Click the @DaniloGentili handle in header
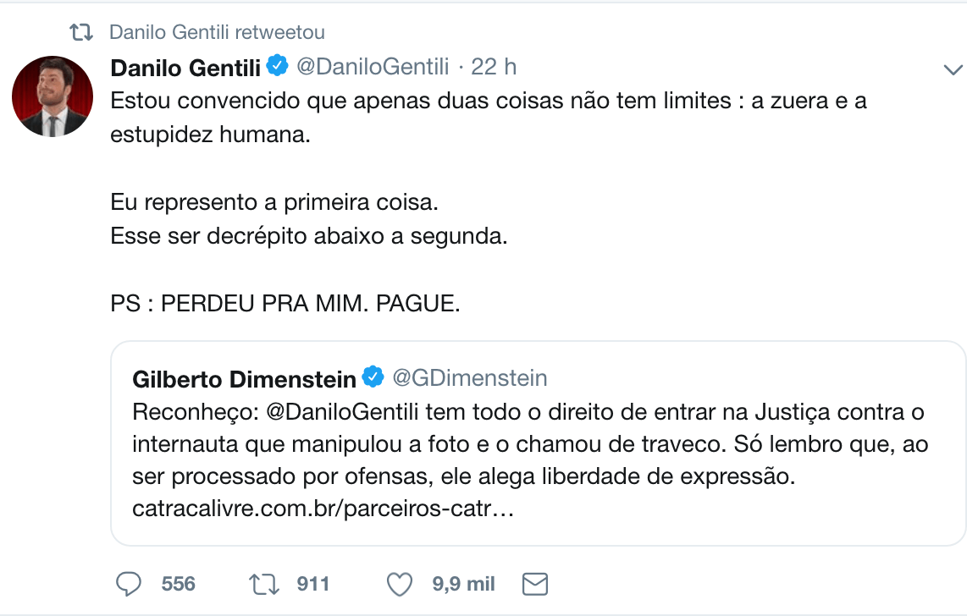This screenshot has height=616, width=967. (x=372, y=67)
